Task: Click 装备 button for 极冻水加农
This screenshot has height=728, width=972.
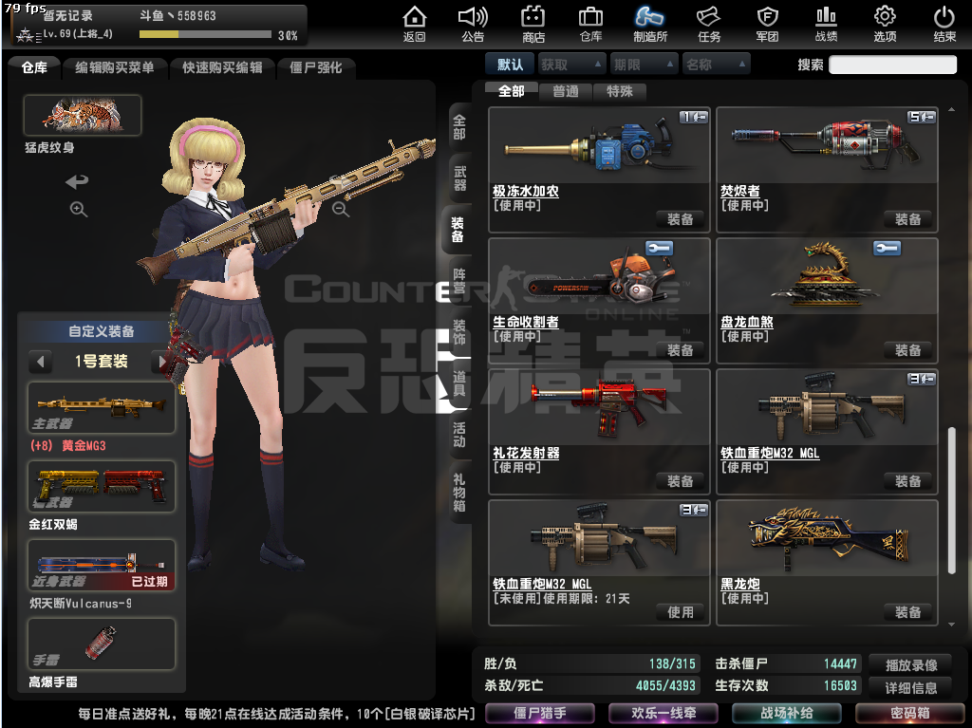Action: pyautogui.click(x=680, y=219)
